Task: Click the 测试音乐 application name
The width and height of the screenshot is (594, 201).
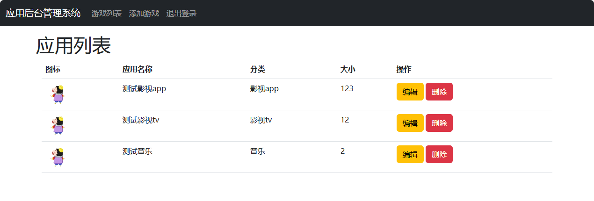Action: pos(138,151)
